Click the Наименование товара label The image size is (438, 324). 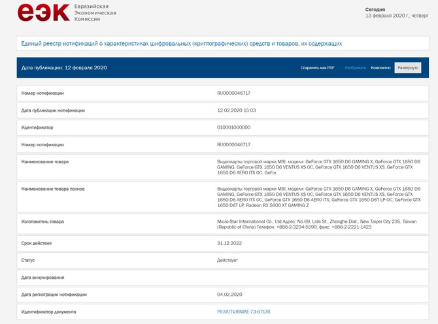click(45, 162)
